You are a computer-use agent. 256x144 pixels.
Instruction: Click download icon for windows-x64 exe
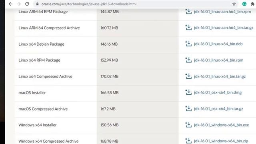pos(188,125)
